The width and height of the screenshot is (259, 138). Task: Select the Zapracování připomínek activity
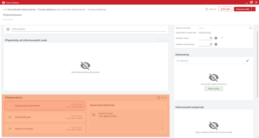tap(45, 106)
